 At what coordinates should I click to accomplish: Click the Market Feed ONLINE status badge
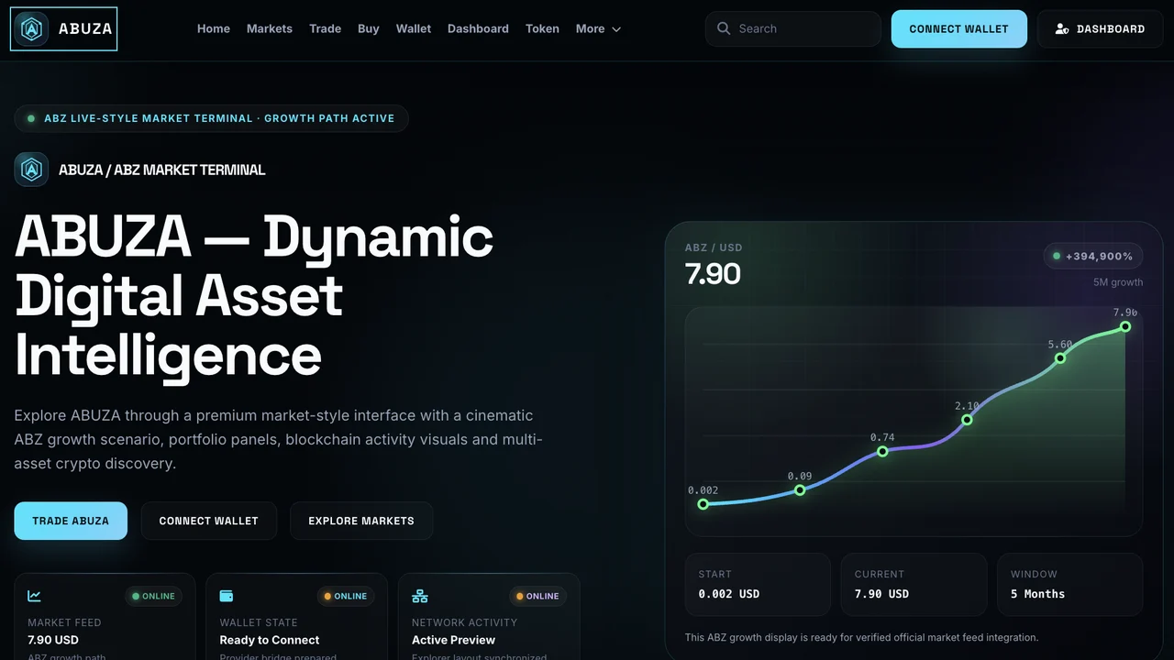[x=154, y=596]
